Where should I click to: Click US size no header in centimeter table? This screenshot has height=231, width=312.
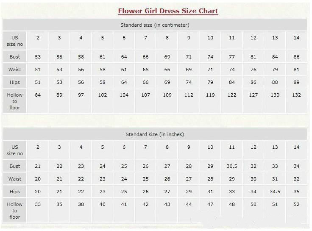coord(15,41)
